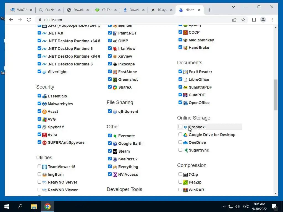Click the CutePDF label

197,95
